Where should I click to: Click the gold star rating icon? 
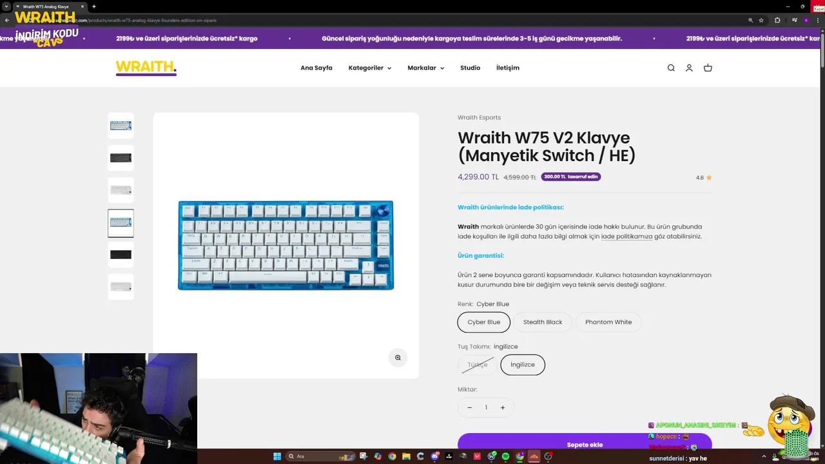[709, 177]
